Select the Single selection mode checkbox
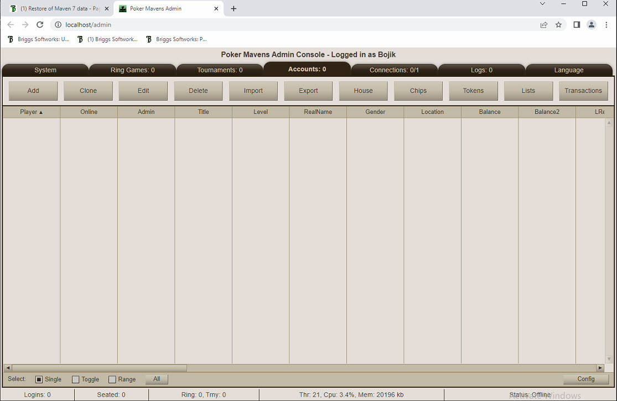Screen dimensions: 617x401 (x=39, y=379)
